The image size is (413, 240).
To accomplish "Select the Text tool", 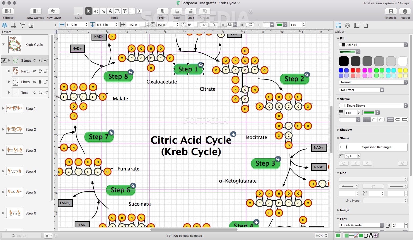I will click(x=110, y=11).
